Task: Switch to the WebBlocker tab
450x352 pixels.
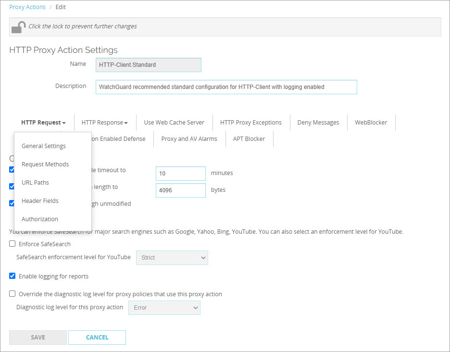Action: click(x=371, y=122)
